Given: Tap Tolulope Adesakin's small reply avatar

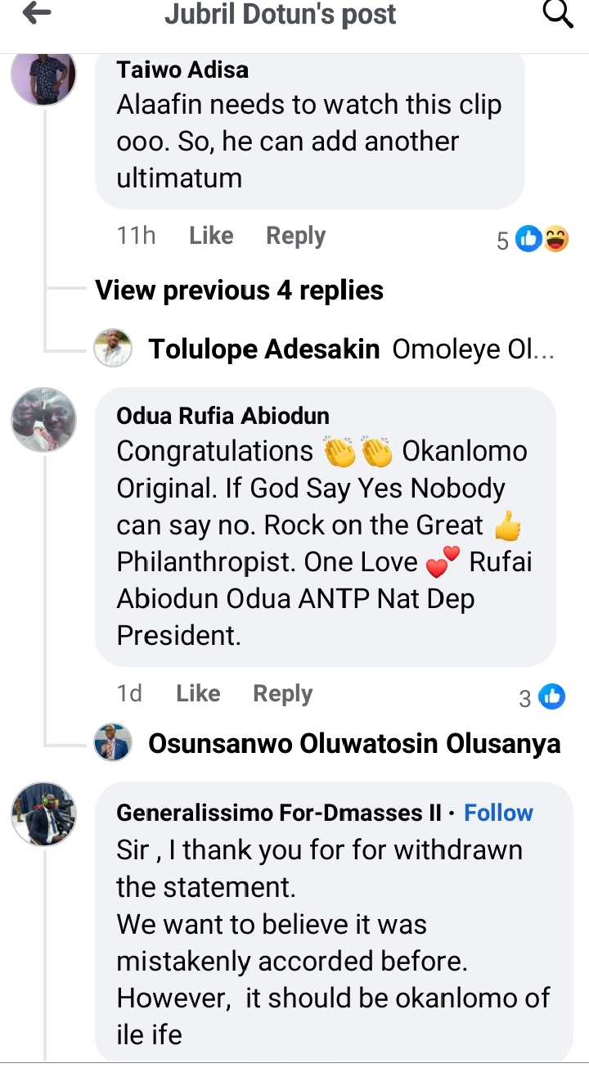Looking at the screenshot, I should click(x=113, y=349).
